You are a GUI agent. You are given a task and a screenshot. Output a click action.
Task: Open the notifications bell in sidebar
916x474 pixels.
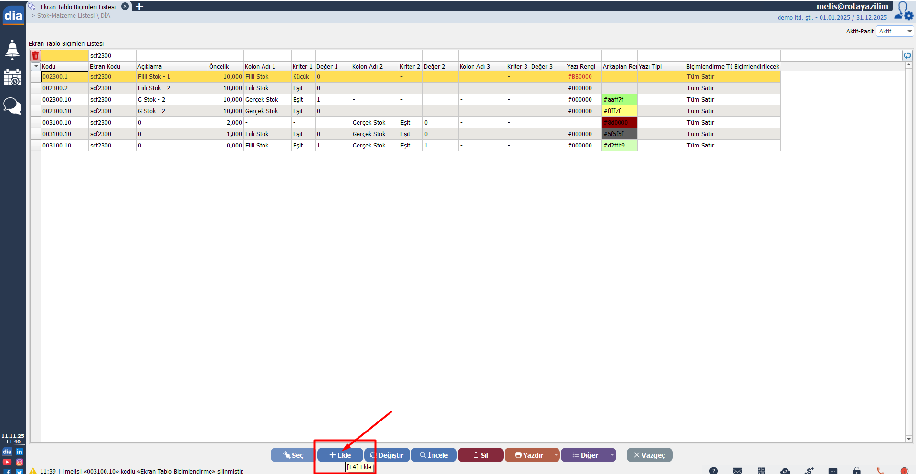coord(12,49)
